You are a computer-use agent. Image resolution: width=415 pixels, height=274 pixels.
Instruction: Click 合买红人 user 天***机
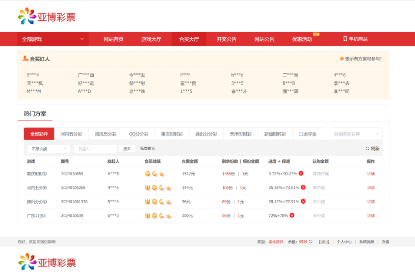35,83
